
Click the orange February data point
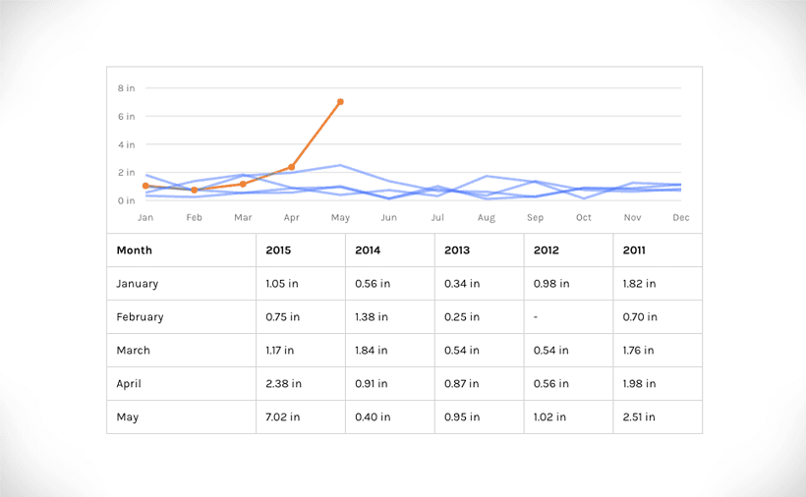(x=195, y=190)
